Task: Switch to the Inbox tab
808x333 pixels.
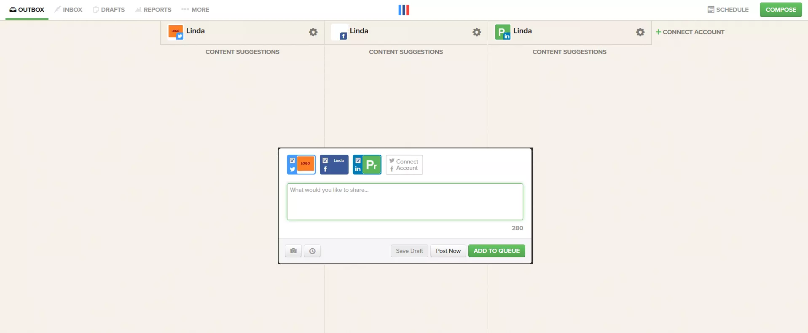Action: tap(68, 10)
